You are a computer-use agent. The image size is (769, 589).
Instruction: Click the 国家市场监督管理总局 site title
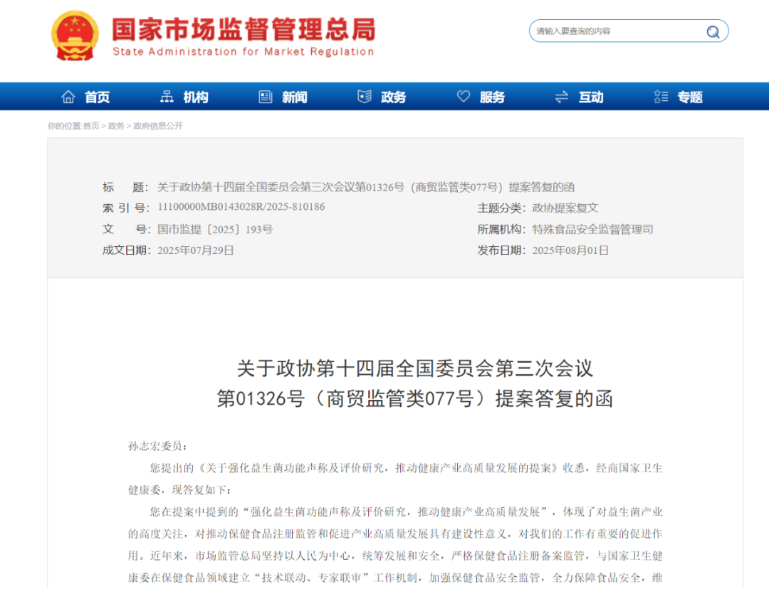click(244, 30)
